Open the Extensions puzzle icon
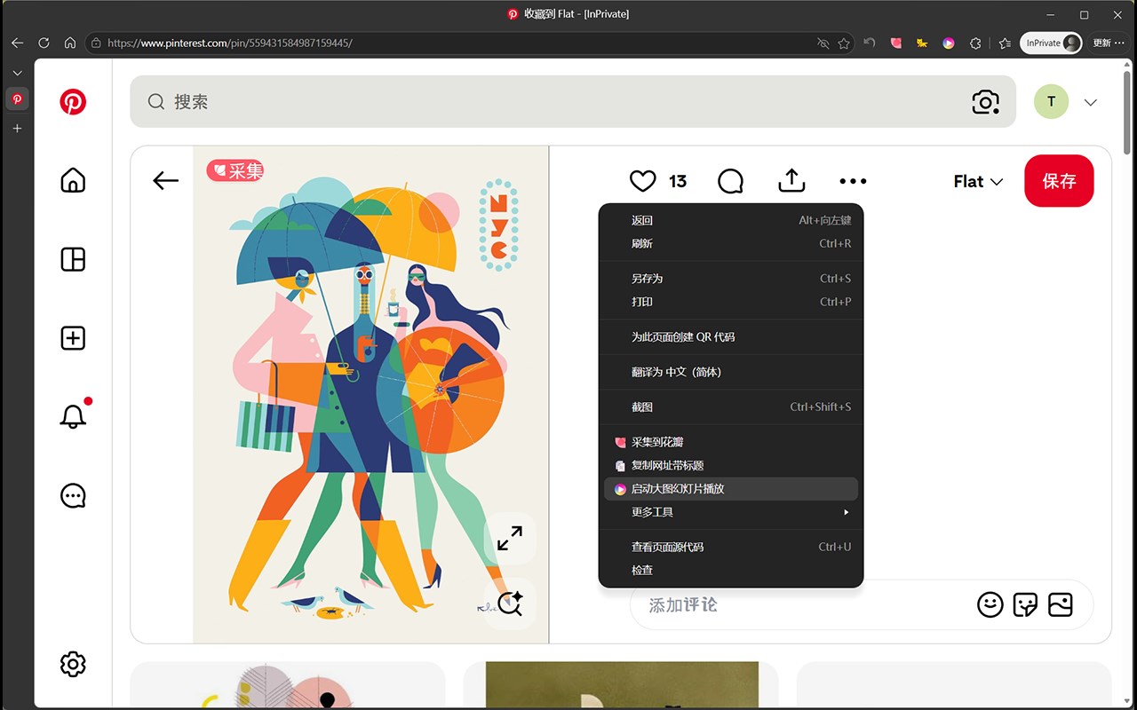Viewport: 1137px width, 710px height. click(975, 43)
